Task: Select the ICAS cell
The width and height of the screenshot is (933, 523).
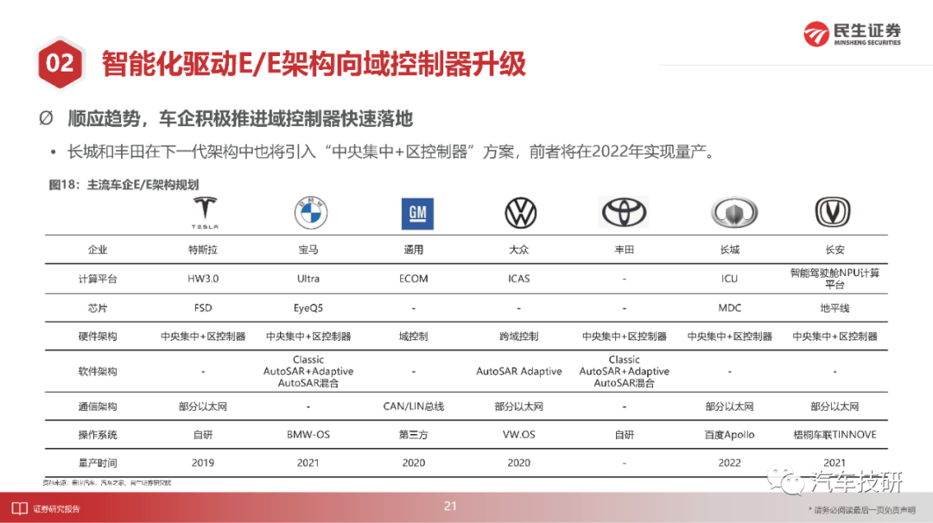Action: tap(519, 279)
